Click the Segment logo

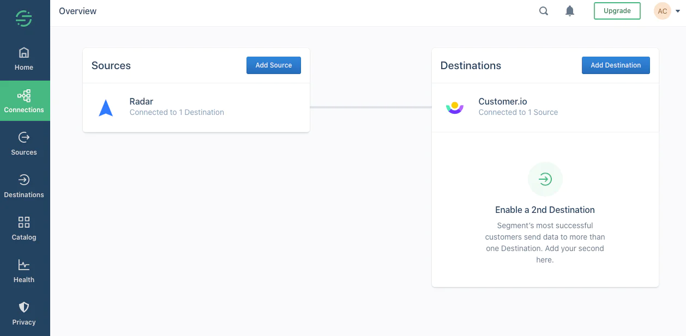(24, 18)
